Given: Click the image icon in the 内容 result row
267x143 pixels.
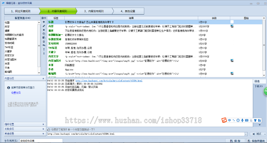Looking at the screenshot, I should pos(232,26).
